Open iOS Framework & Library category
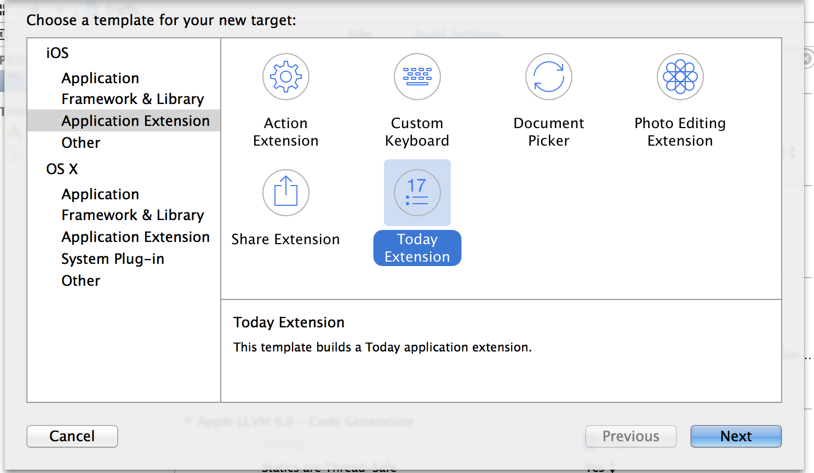 click(133, 99)
